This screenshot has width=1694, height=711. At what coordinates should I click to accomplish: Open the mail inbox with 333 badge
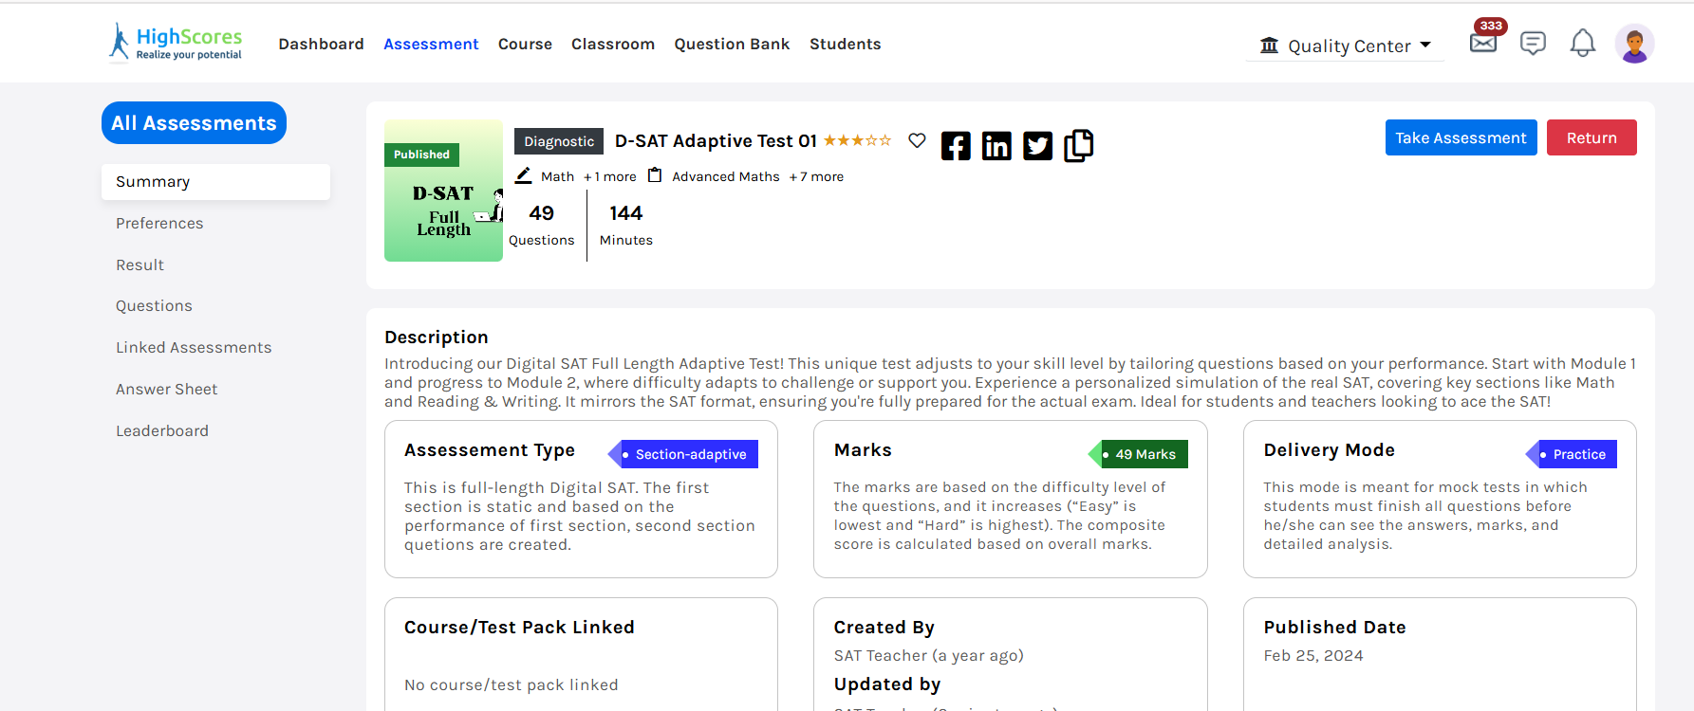[x=1483, y=43]
